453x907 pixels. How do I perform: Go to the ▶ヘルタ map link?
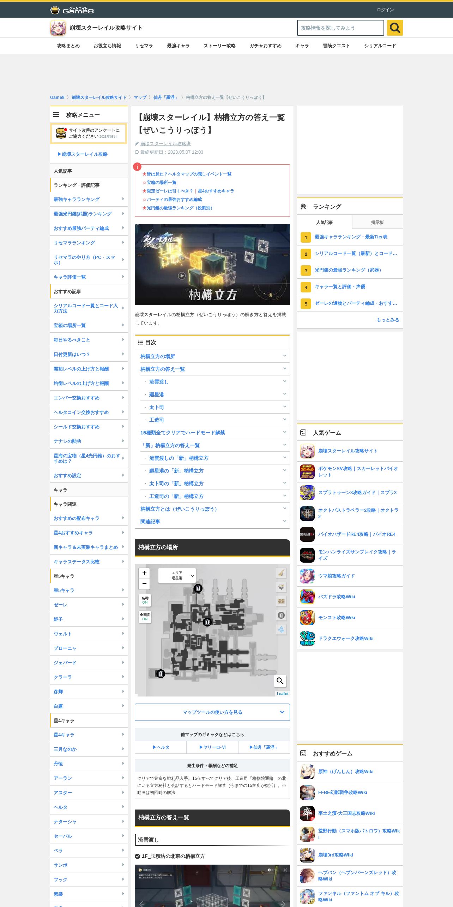161,747
